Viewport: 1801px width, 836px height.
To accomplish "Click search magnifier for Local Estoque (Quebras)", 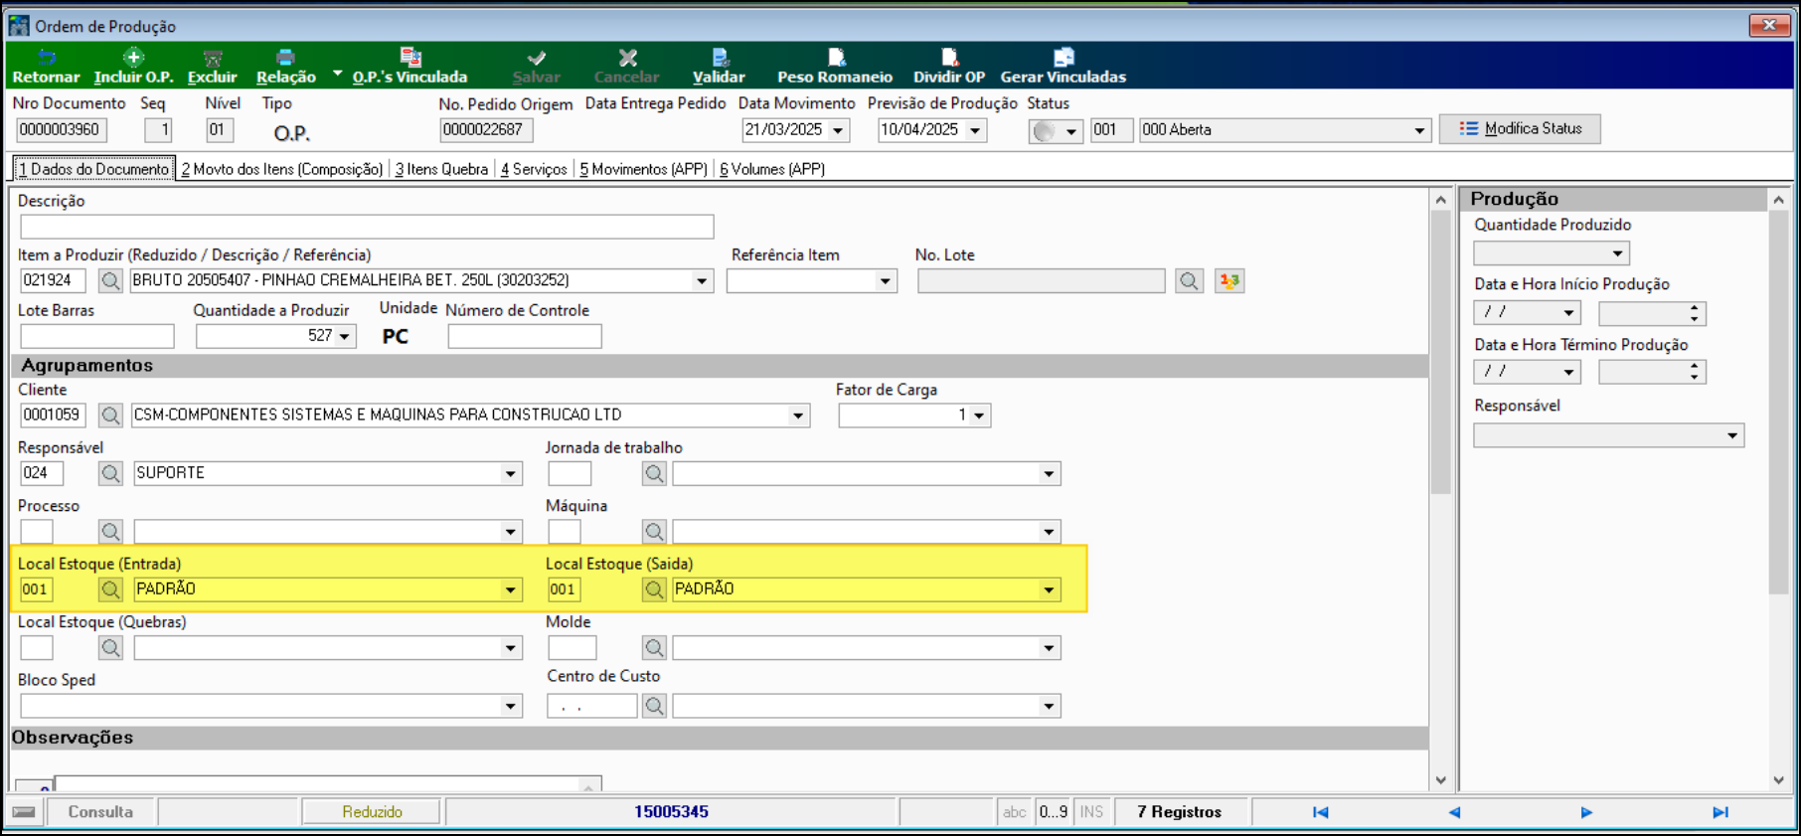I will click(x=110, y=648).
